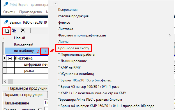Choose * Журнал на юнибинд template

pos(76,74)
